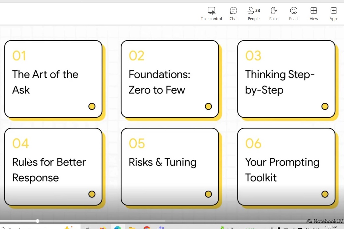Choose the "Risks & Tuning" card

[x=170, y=167]
